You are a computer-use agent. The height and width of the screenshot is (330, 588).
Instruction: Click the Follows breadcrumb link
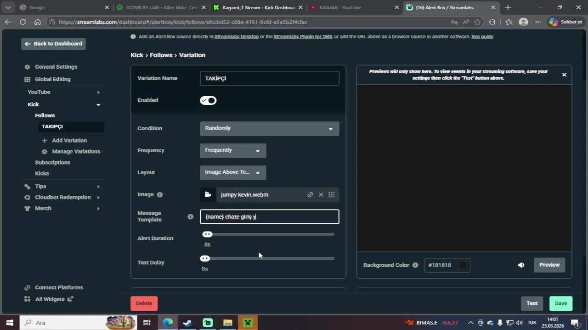click(x=161, y=55)
